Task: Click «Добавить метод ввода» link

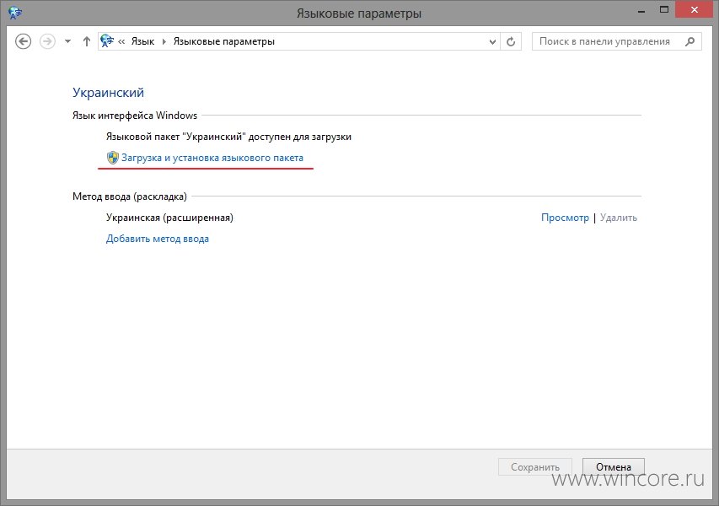Action: (158, 239)
